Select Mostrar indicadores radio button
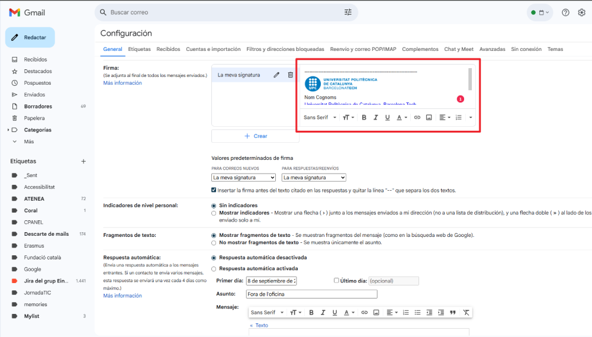The image size is (592, 337). pos(214,213)
